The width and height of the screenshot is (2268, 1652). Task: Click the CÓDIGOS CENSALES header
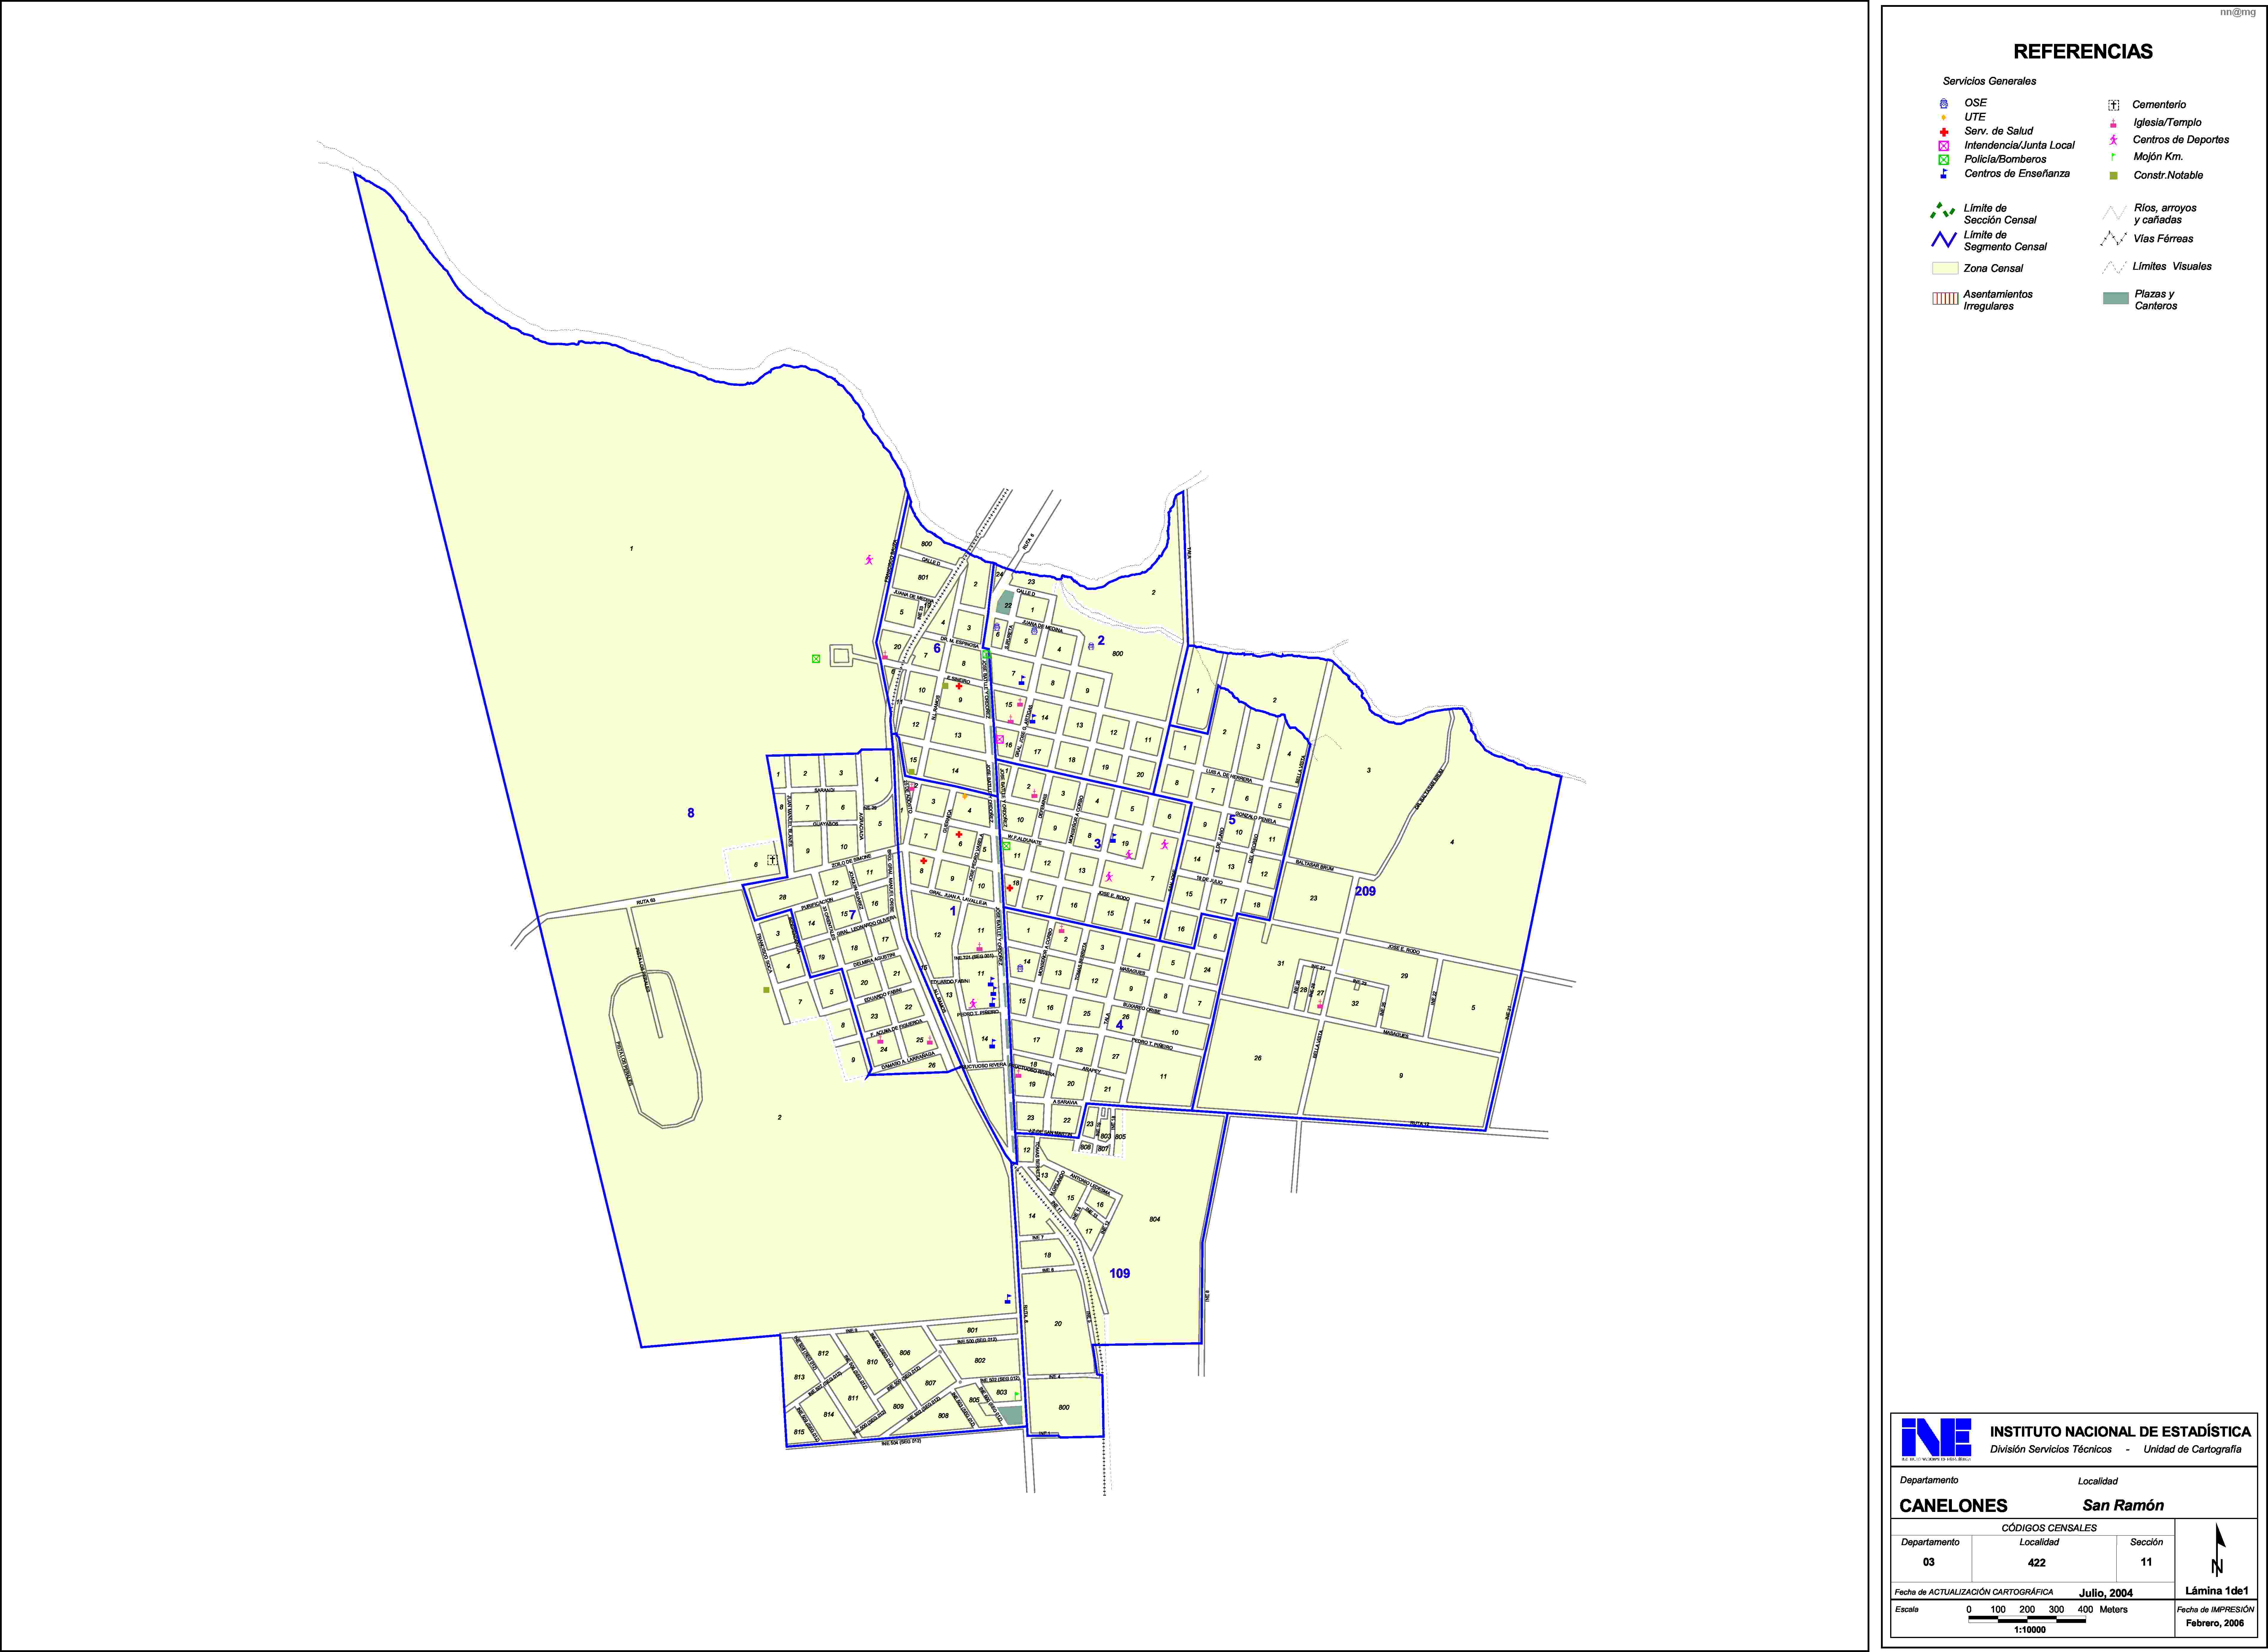pos(2049,1528)
